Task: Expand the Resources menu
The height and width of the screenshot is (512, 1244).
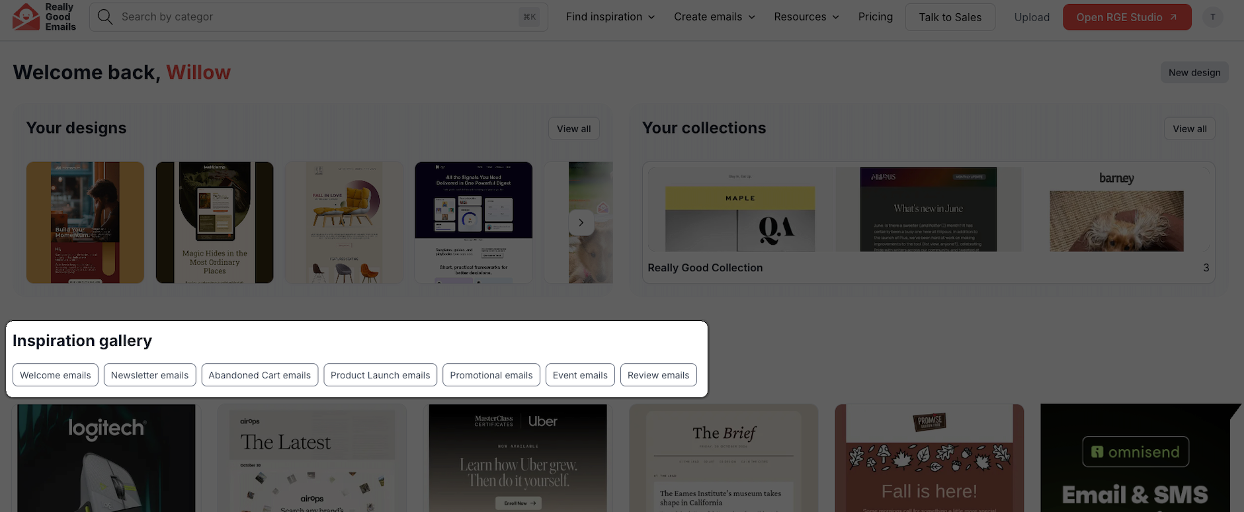Action: coord(806,17)
